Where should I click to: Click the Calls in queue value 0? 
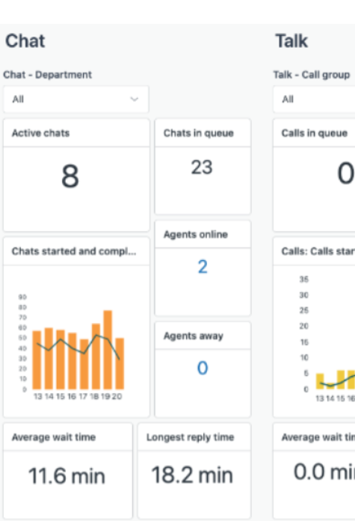tap(346, 173)
